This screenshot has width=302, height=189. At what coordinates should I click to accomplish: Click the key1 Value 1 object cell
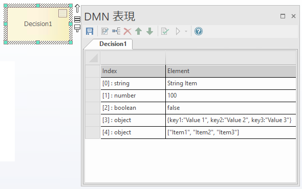231,120
